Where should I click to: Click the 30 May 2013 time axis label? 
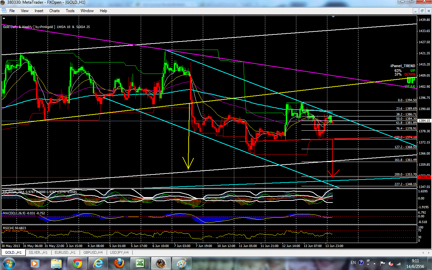11,246
